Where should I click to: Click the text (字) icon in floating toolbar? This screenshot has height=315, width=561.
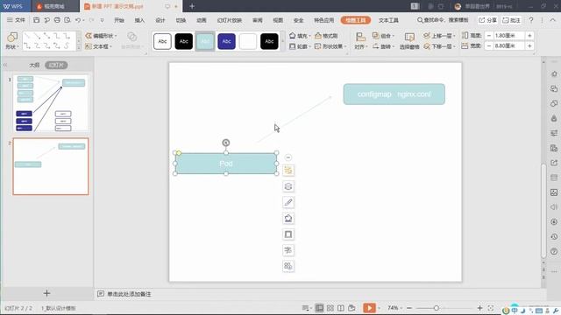[288, 250]
